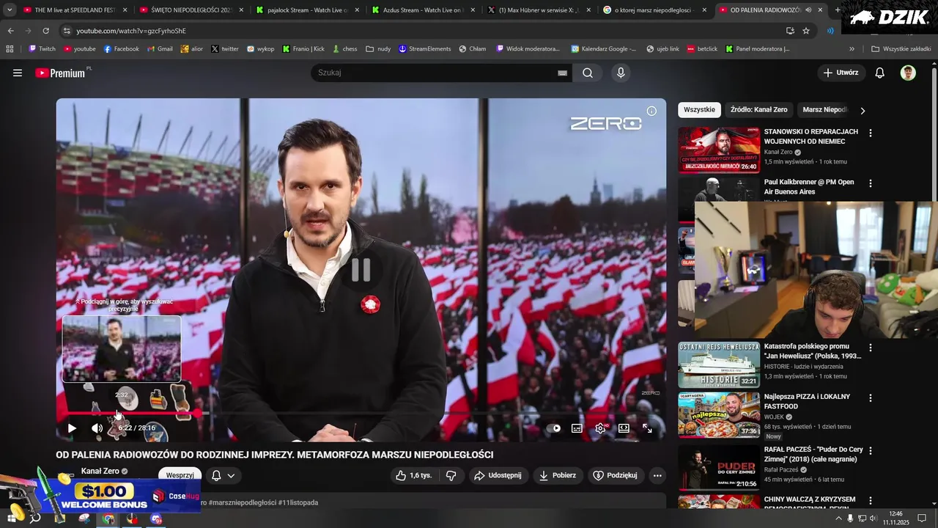Open the Gmail bookmark
This screenshot has width=938, height=528.
pyautogui.click(x=159, y=49)
